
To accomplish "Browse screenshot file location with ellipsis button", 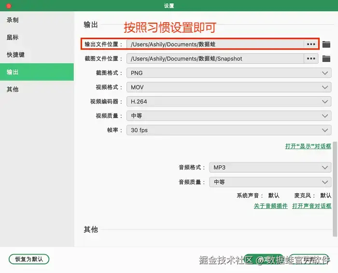I will click(x=311, y=58).
